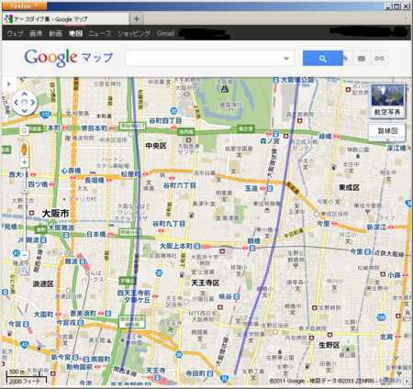Open the search box dropdown arrow
Image resolution: width=413 pixels, height=389 pixels.
point(286,59)
